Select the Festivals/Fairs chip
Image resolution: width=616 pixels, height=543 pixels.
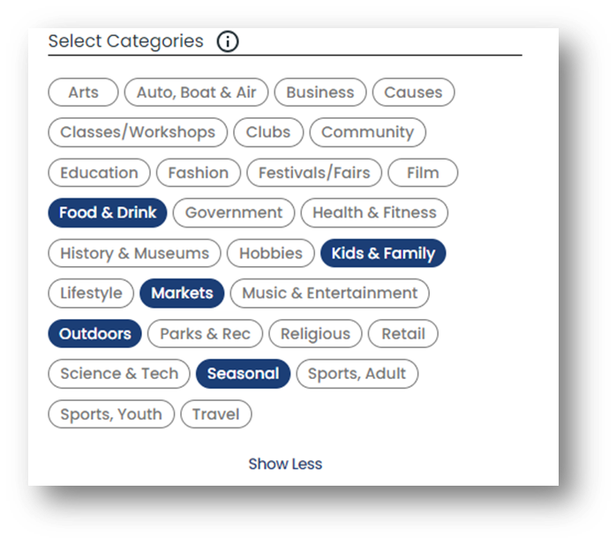point(314,173)
